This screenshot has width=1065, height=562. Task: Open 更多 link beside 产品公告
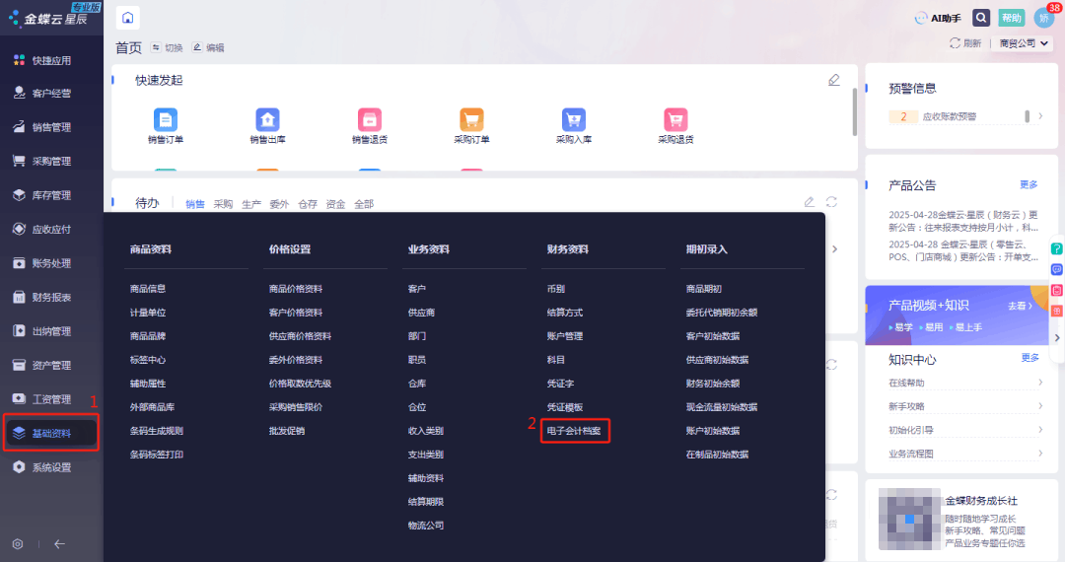(x=1029, y=184)
